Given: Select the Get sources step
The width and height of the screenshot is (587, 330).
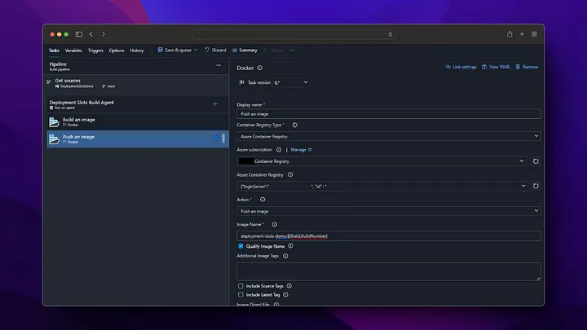Looking at the screenshot, I should (x=138, y=83).
